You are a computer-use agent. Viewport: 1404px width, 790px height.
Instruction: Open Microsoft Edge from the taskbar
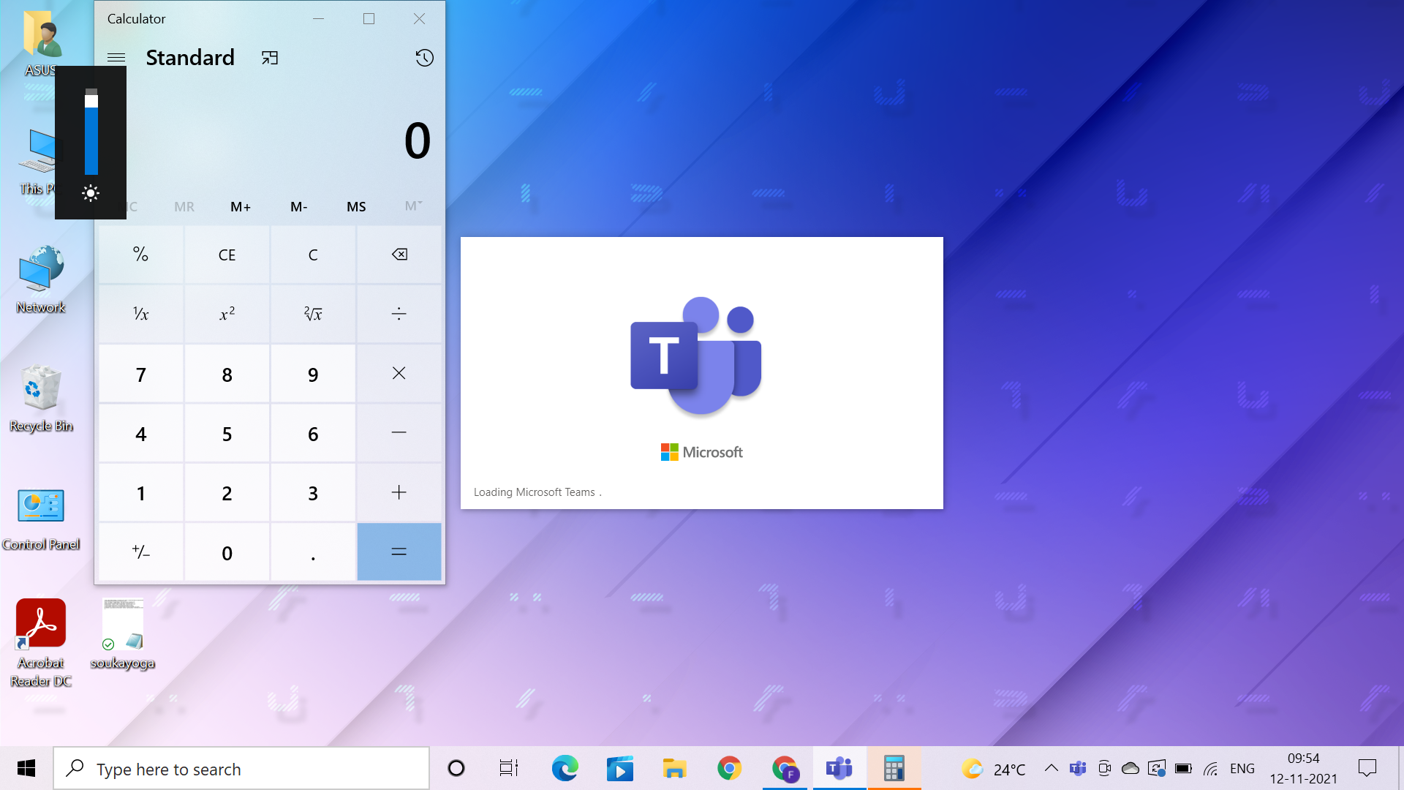[x=565, y=769]
